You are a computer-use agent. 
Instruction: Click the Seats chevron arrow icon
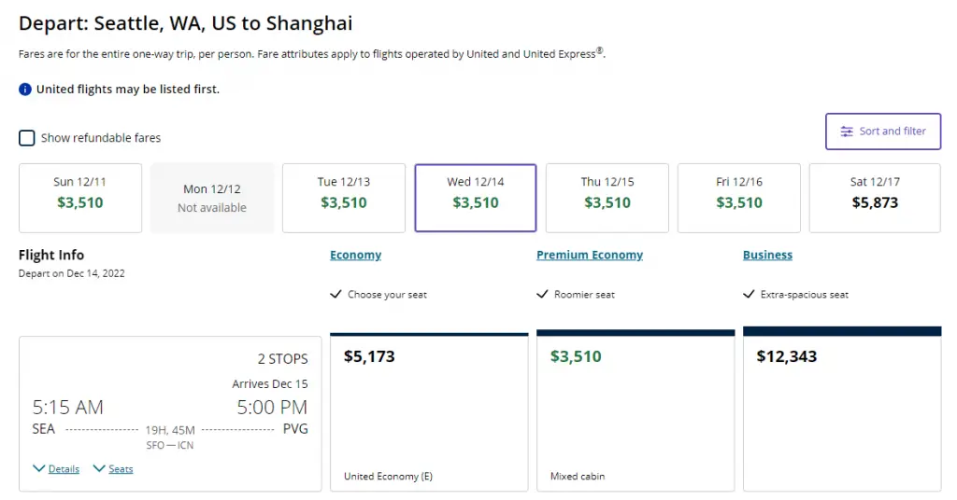point(99,468)
